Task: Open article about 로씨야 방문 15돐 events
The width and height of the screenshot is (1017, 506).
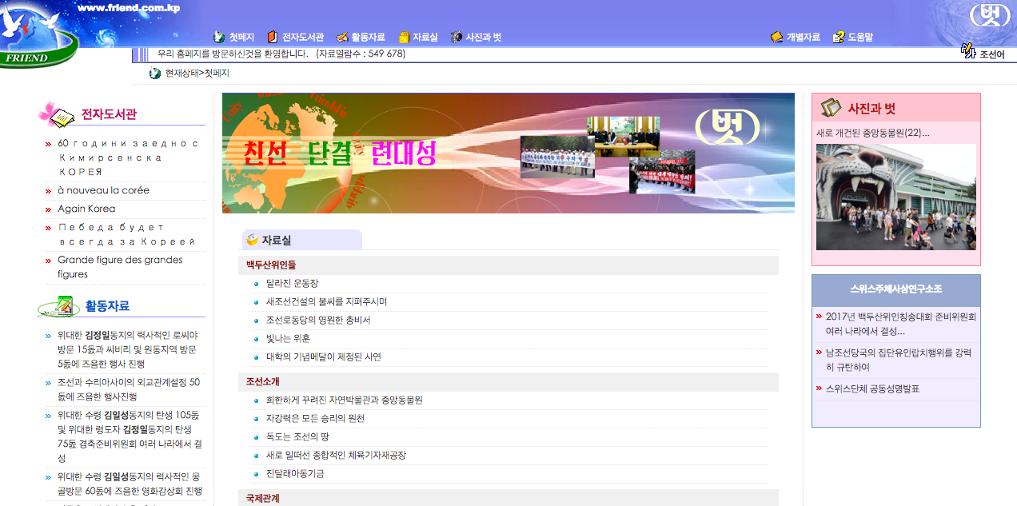Action: (128, 349)
